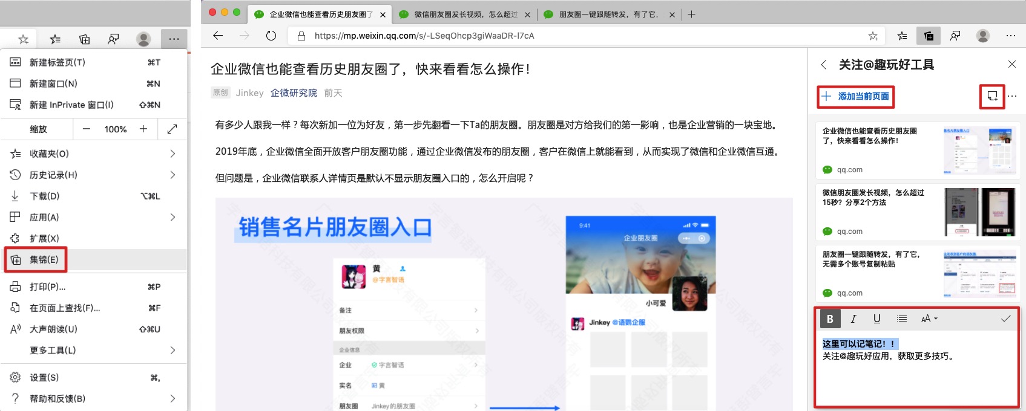The height and width of the screenshot is (411, 1026).
Task: Expand 历史记录(H) submenu
Action: [94, 175]
